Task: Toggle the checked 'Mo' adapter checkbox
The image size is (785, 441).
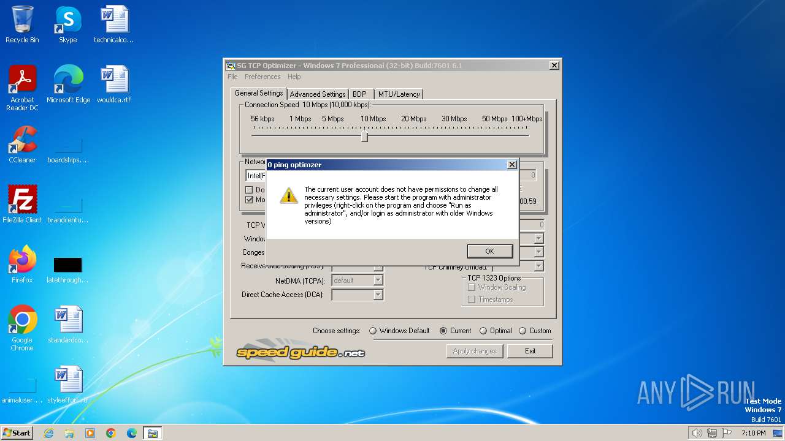Action: pos(249,200)
